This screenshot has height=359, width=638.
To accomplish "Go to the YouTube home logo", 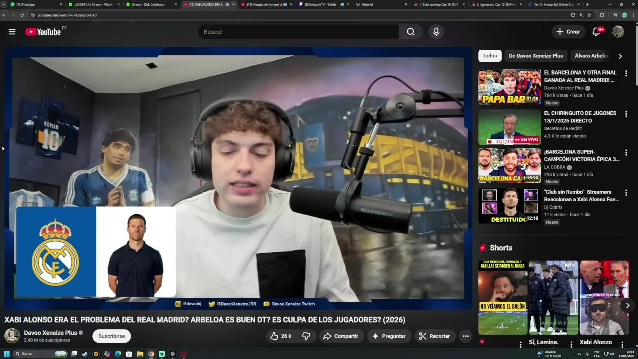I will tap(43, 32).
